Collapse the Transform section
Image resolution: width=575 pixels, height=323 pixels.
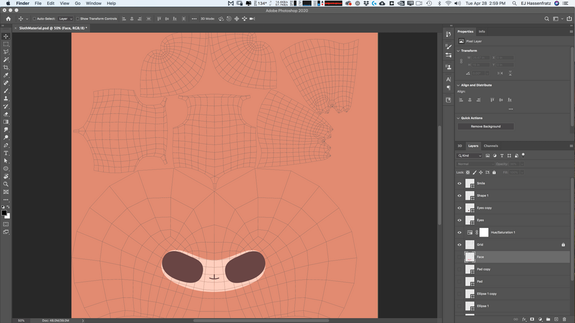[458, 51]
